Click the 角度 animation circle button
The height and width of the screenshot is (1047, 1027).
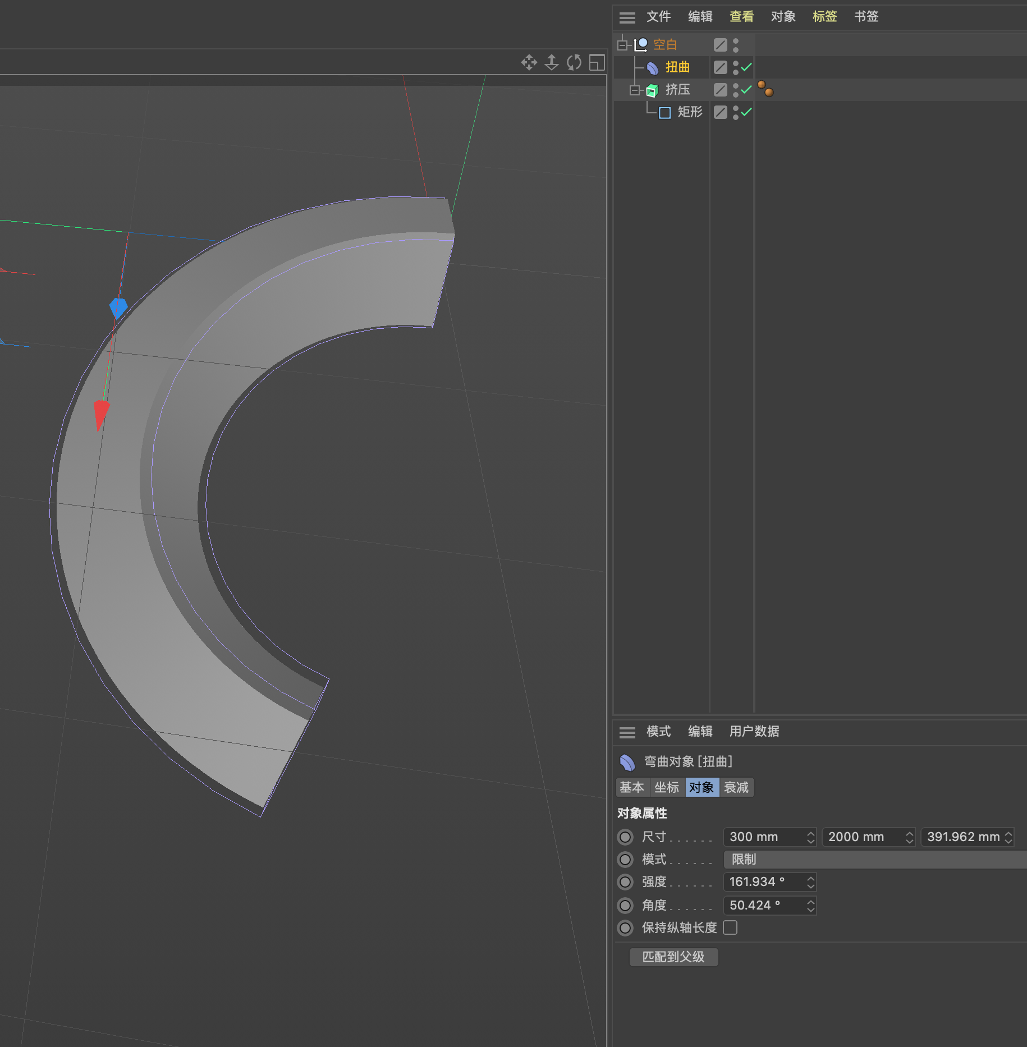pos(625,905)
